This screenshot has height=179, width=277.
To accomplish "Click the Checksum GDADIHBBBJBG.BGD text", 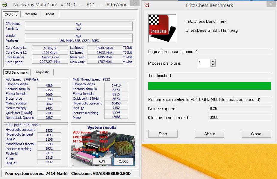I will click(101, 174).
